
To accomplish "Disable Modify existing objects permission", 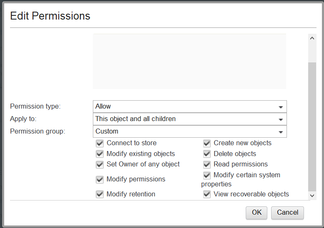I will 100,154.
